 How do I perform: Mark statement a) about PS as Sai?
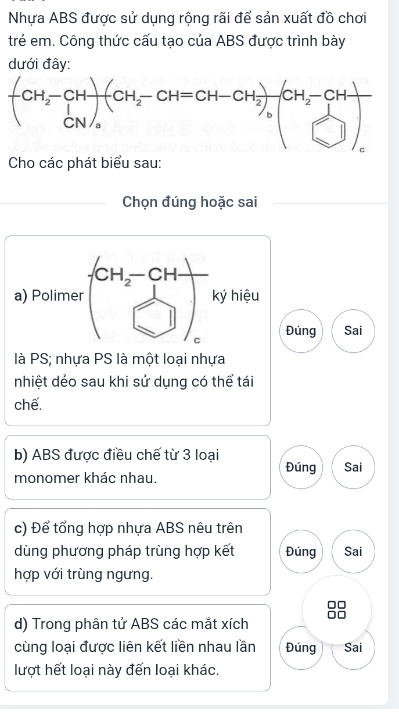(353, 331)
